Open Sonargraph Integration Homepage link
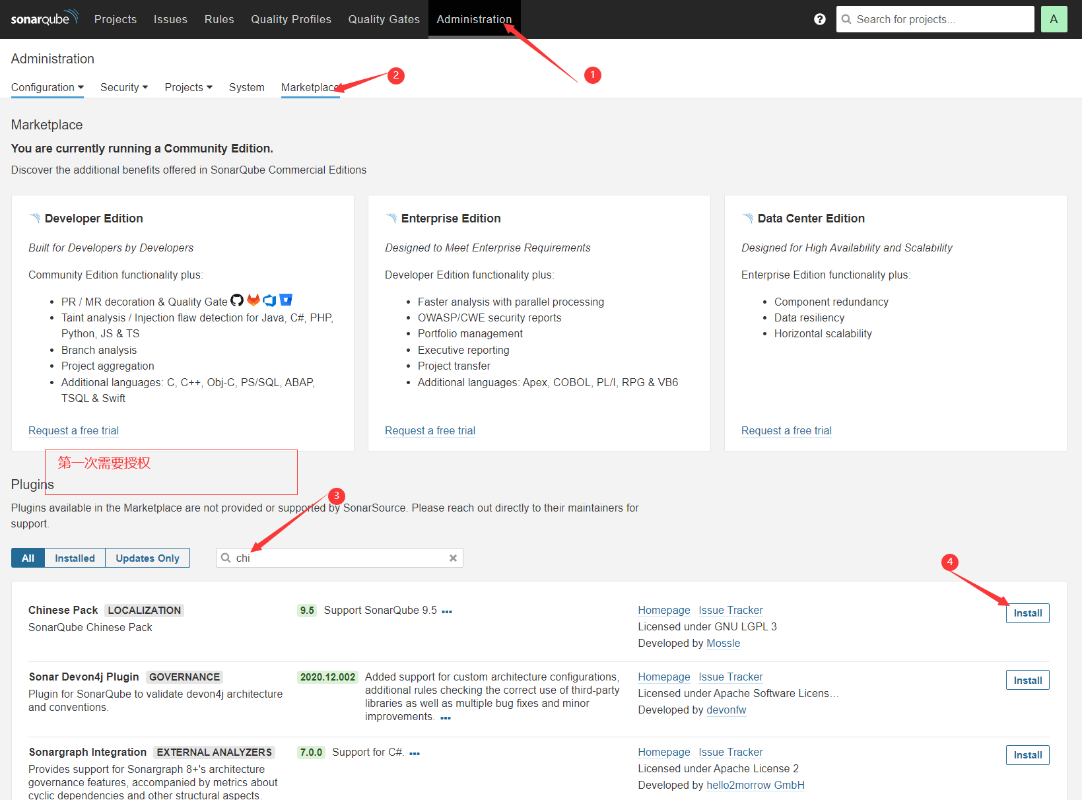This screenshot has height=800, width=1082. coord(664,752)
